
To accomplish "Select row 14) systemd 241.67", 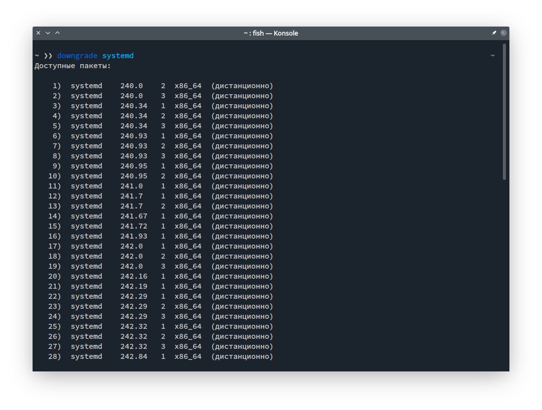I will tap(161, 216).
